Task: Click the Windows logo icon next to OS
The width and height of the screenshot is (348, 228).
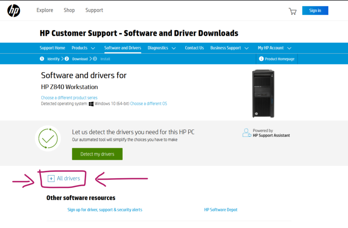Action: point(91,104)
